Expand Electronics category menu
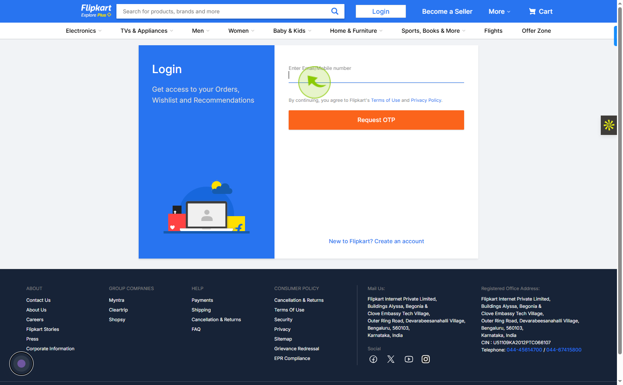The image size is (623, 385). pos(84,31)
